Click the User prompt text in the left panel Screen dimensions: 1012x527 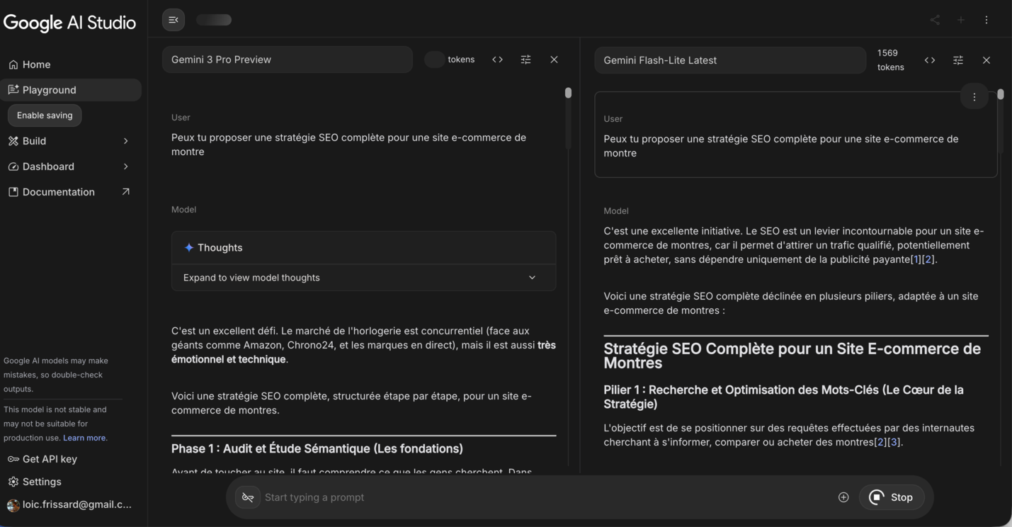pyautogui.click(x=348, y=144)
